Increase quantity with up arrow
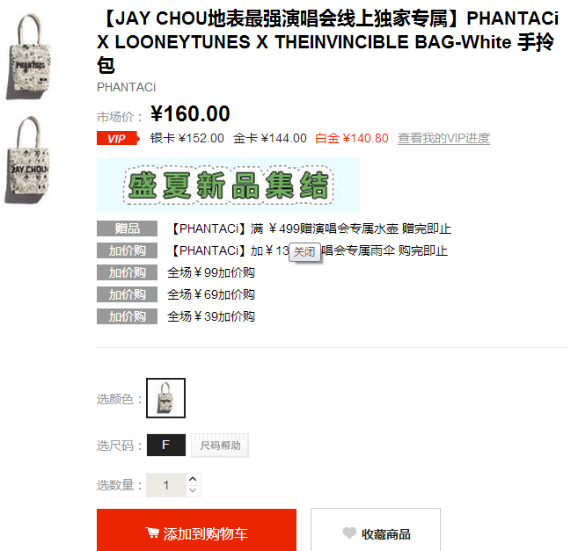 pos(193,479)
